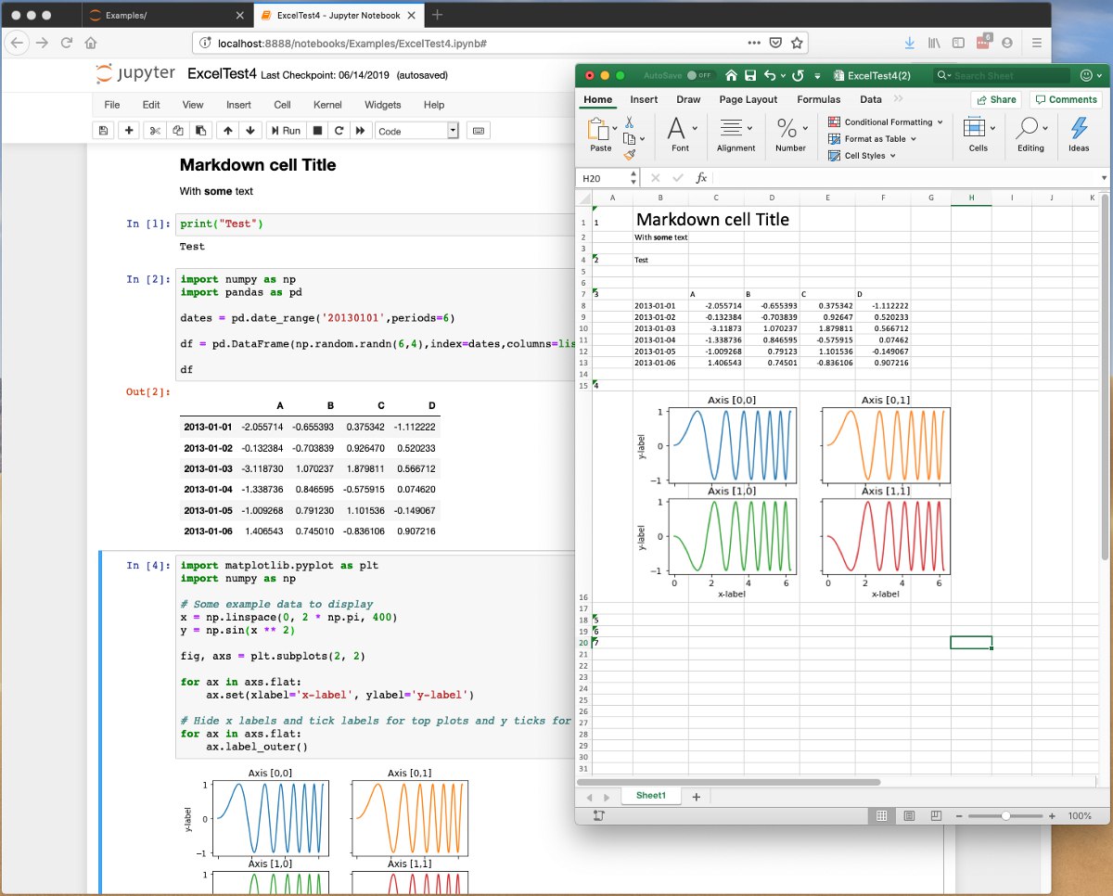The height and width of the screenshot is (896, 1113).
Task: Open the Code cell type dropdown
Action: tap(416, 131)
